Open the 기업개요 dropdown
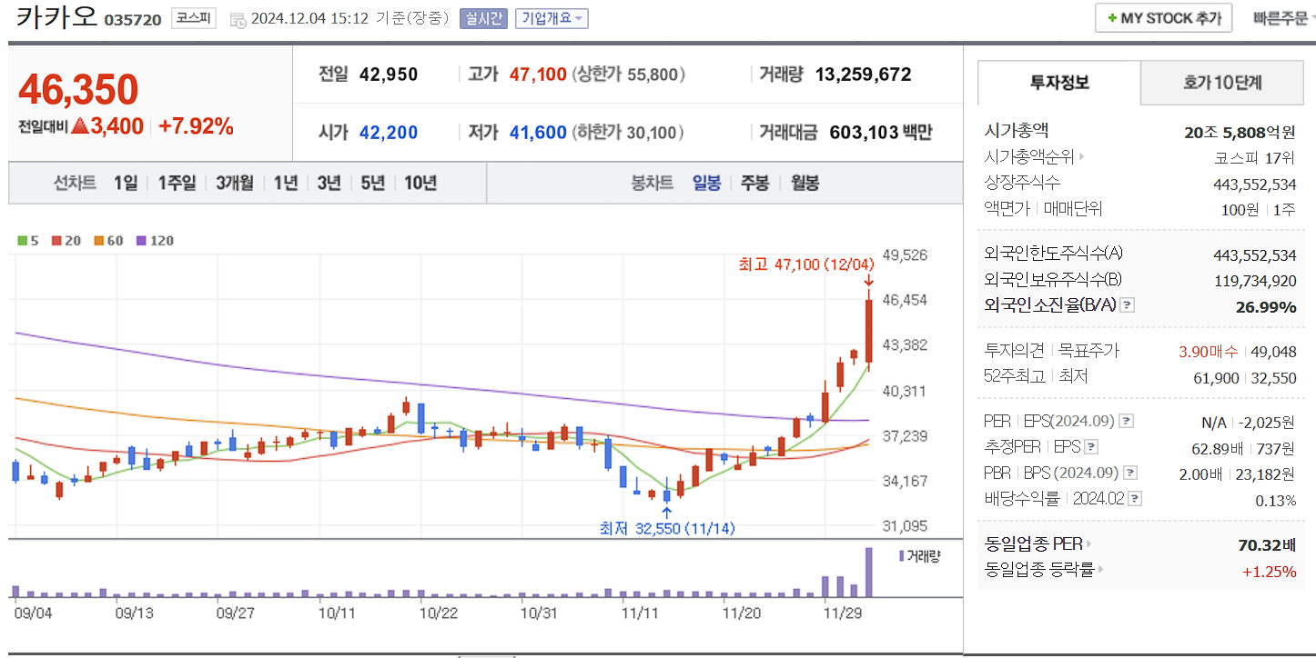The width and height of the screenshot is (1316, 658). coord(551,17)
